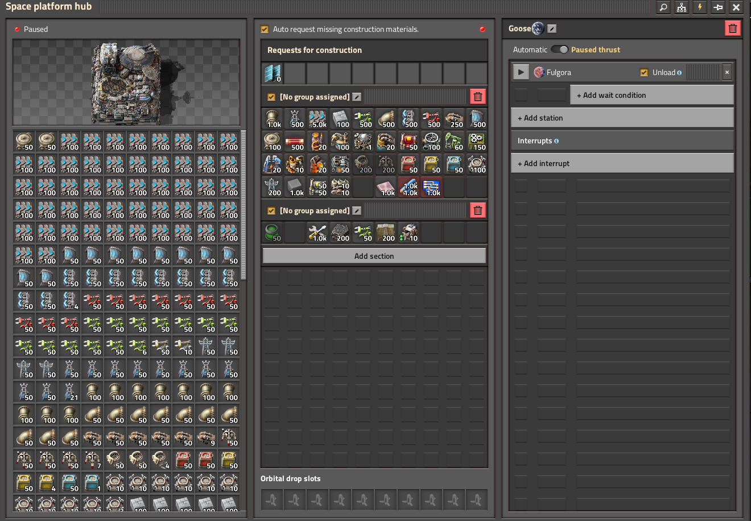Image resolution: width=751 pixels, height=521 pixels.
Task: Rename the Goose platform with the pencil
Action: (552, 28)
